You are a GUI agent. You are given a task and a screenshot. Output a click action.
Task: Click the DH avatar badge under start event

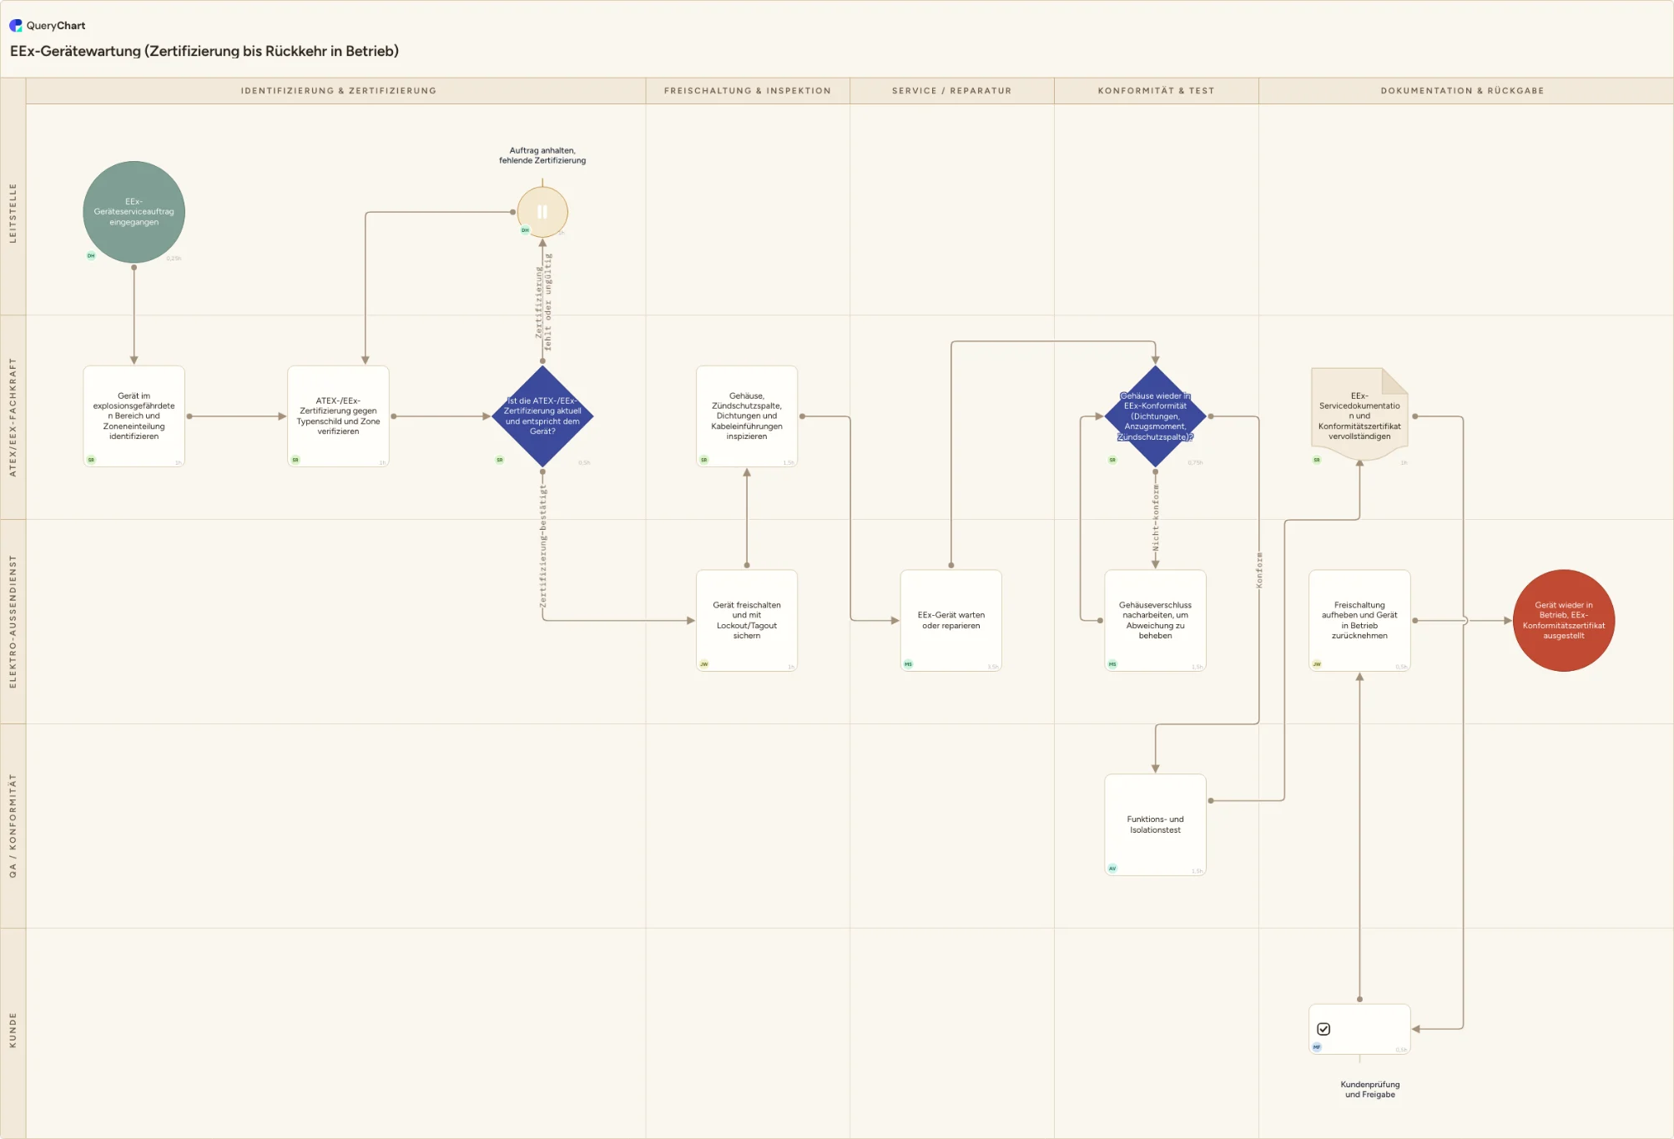coord(91,255)
